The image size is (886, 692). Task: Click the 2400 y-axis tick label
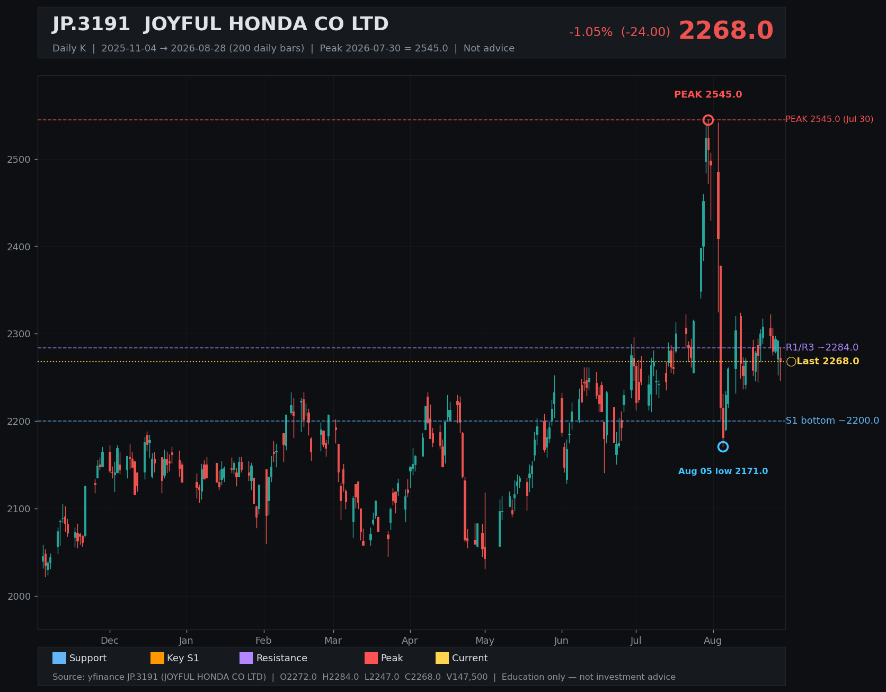[19, 247]
